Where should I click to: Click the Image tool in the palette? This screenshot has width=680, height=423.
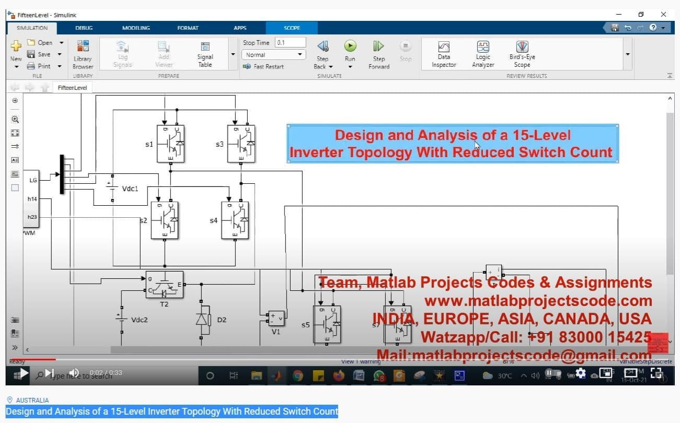[15, 174]
